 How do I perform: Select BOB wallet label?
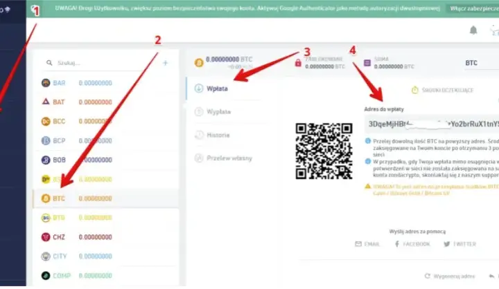coord(59,160)
